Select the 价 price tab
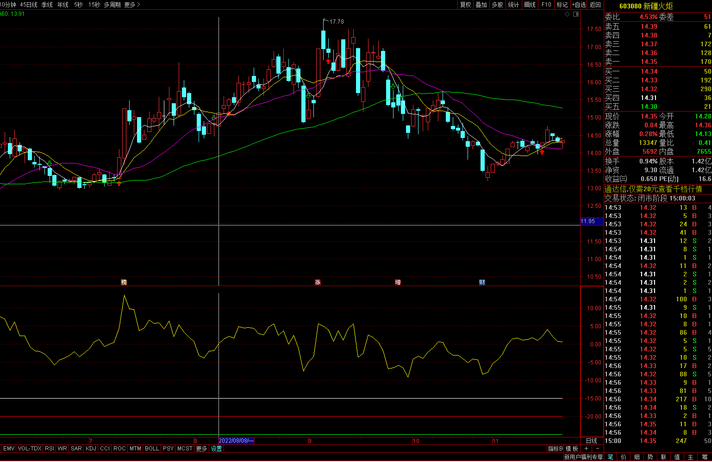Viewport: 712px width, 462px height. tap(624, 457)
